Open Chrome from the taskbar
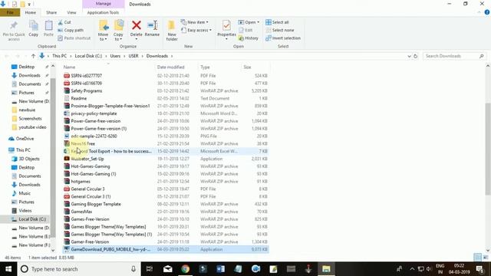491x276 pixels. (x=186, y=269)
